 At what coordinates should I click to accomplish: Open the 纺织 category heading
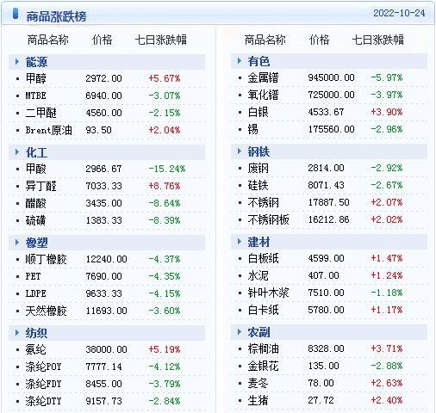coord(36,333)
